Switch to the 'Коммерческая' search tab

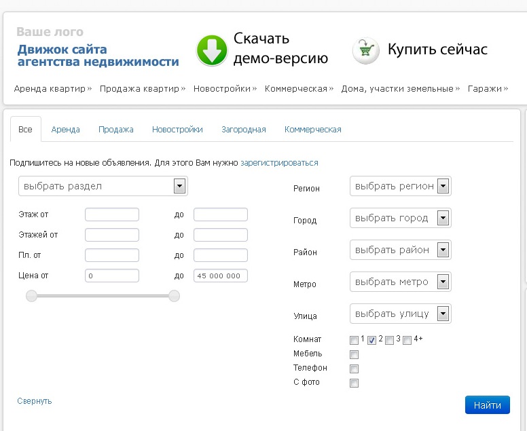tap(313, 130)
